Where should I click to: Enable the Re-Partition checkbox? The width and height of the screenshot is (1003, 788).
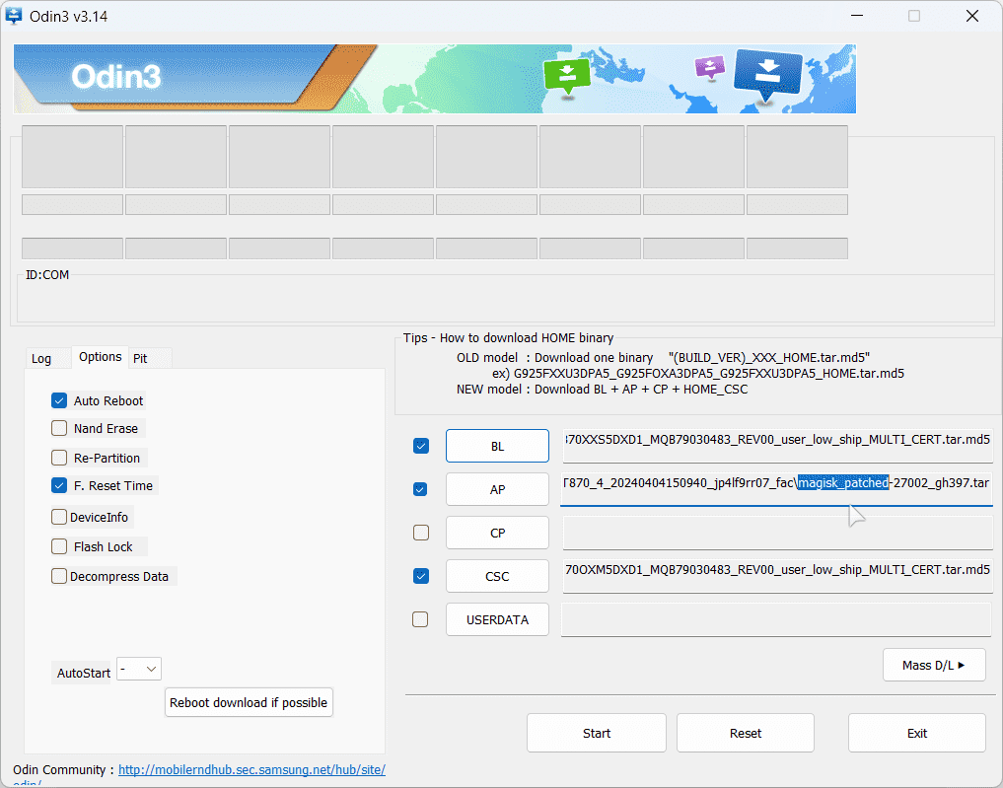[x=59, y=458]
